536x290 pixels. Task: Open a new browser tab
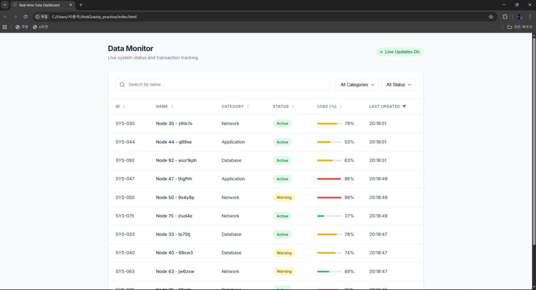[x=81, y=5]
